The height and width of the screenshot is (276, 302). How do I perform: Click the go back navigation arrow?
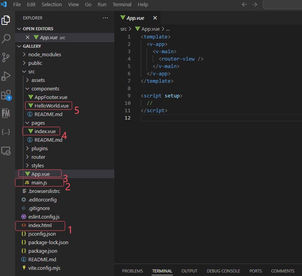pos(244,5)
